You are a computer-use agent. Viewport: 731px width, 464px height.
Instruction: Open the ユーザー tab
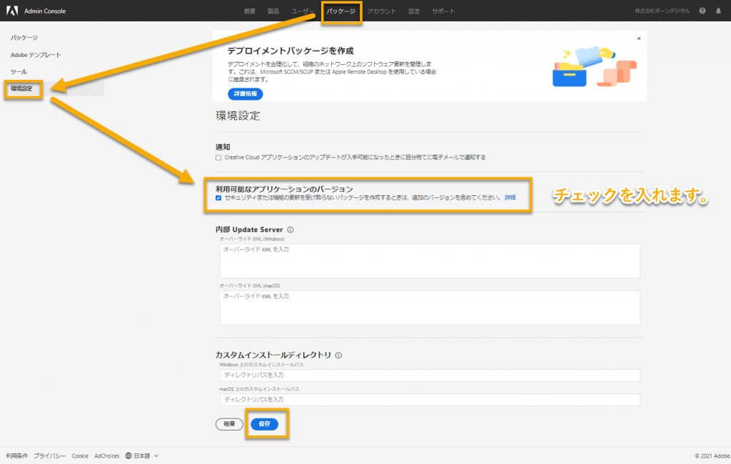[303, 11]
